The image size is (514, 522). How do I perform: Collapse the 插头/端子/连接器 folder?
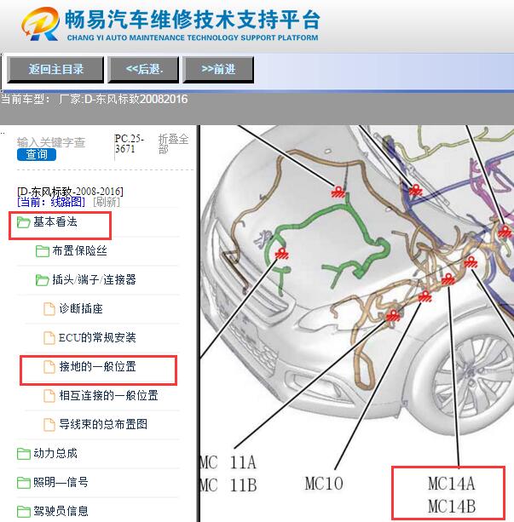tap(94, 279)
